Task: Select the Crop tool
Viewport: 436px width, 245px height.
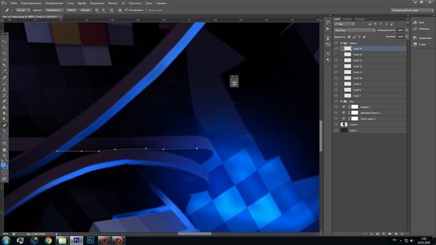Action: click(x=4, y=65)
